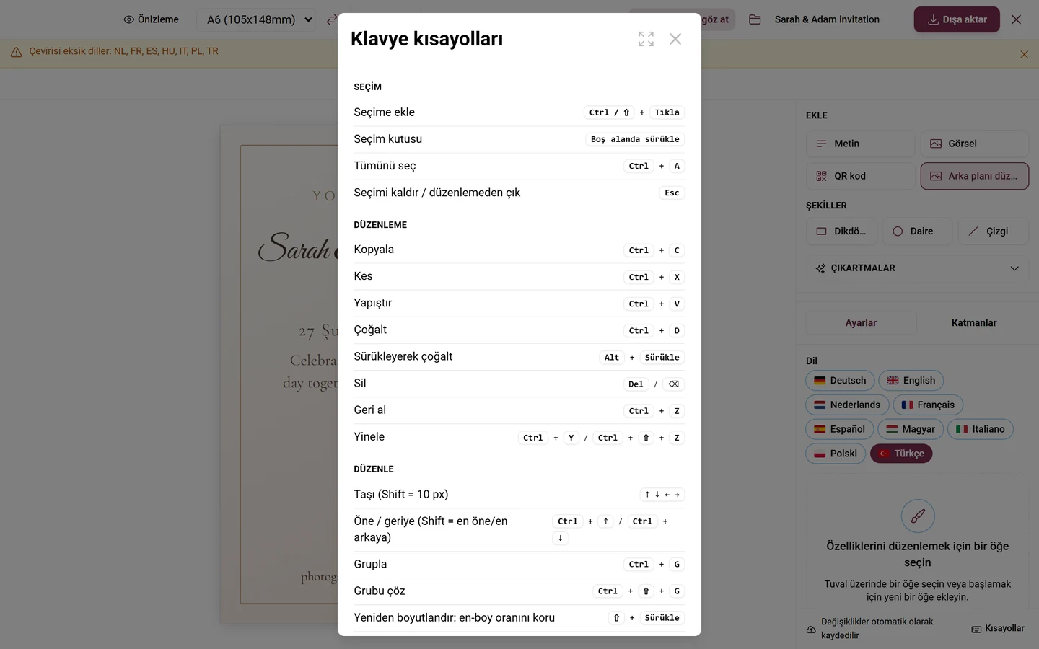Open the Kısayollar shortcuts link
Image resolution: width=1039 pixels, height=649 pixels.
point(998,629)
